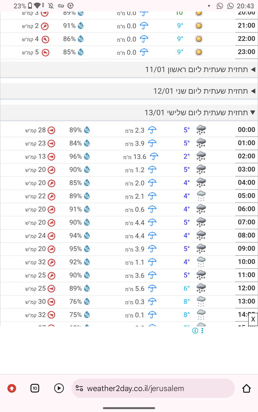
Task: Tap the light rain icon at 13:00
Action: [201, 302]
